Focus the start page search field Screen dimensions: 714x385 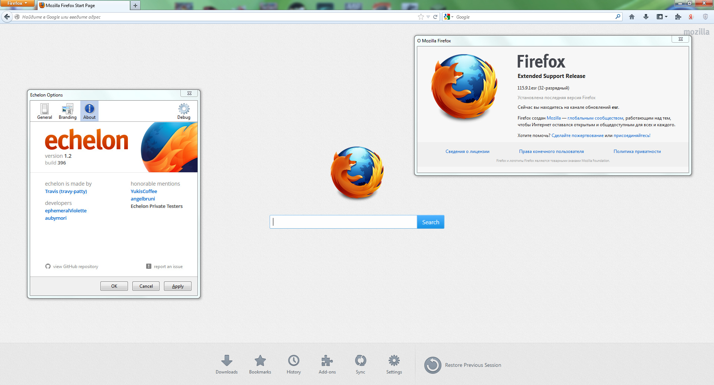pos(343,222)
